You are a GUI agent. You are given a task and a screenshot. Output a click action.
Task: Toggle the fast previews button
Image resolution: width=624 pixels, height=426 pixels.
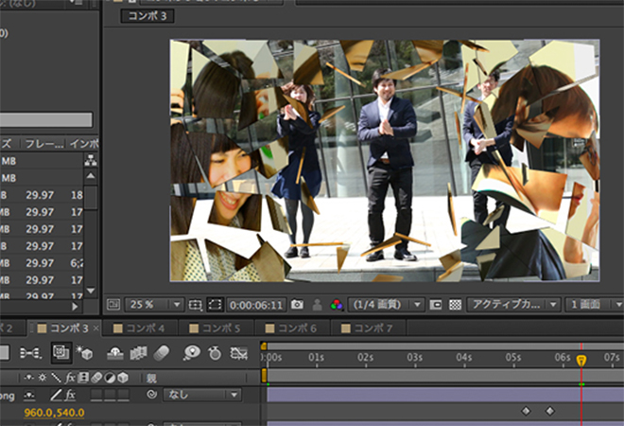(x=436, y=305)
